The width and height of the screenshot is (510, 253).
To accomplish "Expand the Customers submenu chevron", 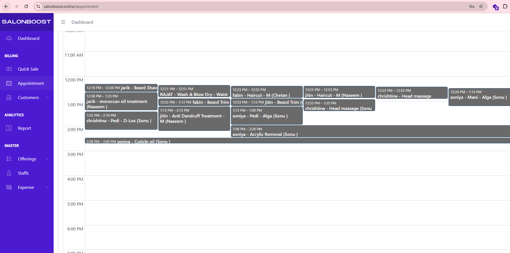I will coord(47,97).
